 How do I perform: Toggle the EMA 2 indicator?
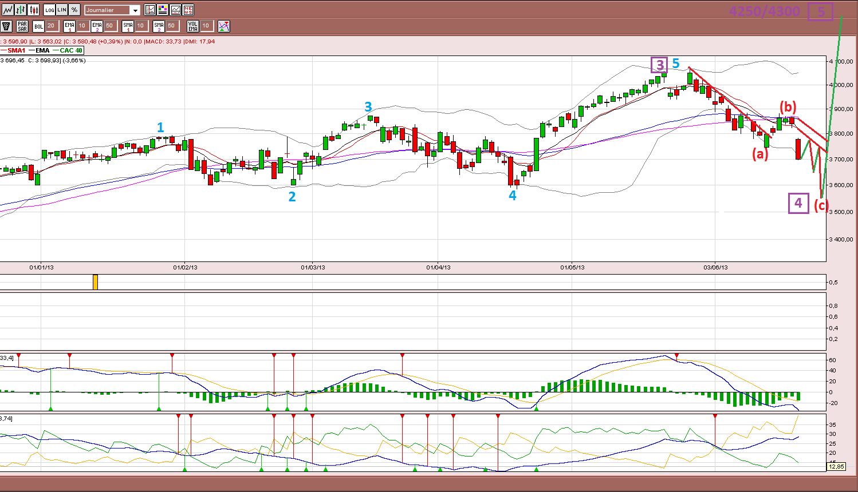[x=97, y=26]
